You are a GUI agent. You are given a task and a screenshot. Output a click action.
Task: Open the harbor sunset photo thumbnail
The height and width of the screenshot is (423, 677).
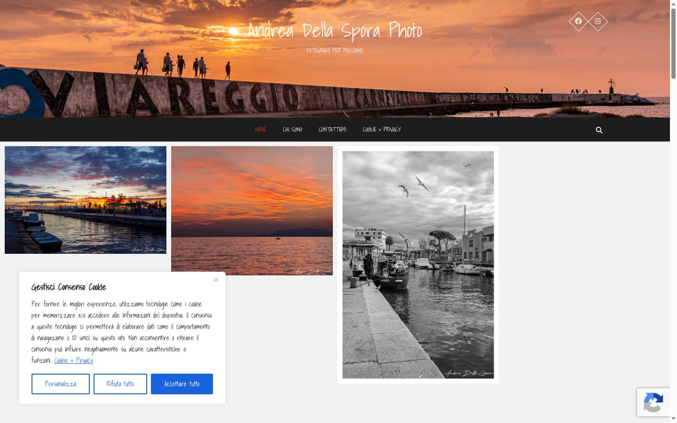pos(86,200)
